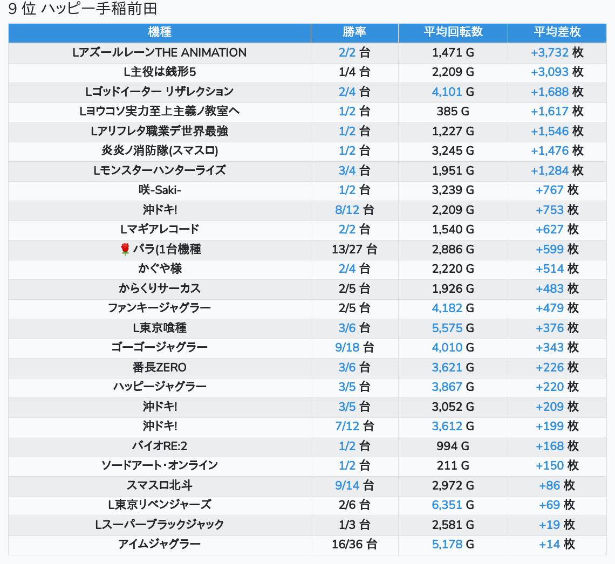Sort table by 機種 column header
Image resolution: width=615 pixels, height=564 pixels.
point(160,32)
